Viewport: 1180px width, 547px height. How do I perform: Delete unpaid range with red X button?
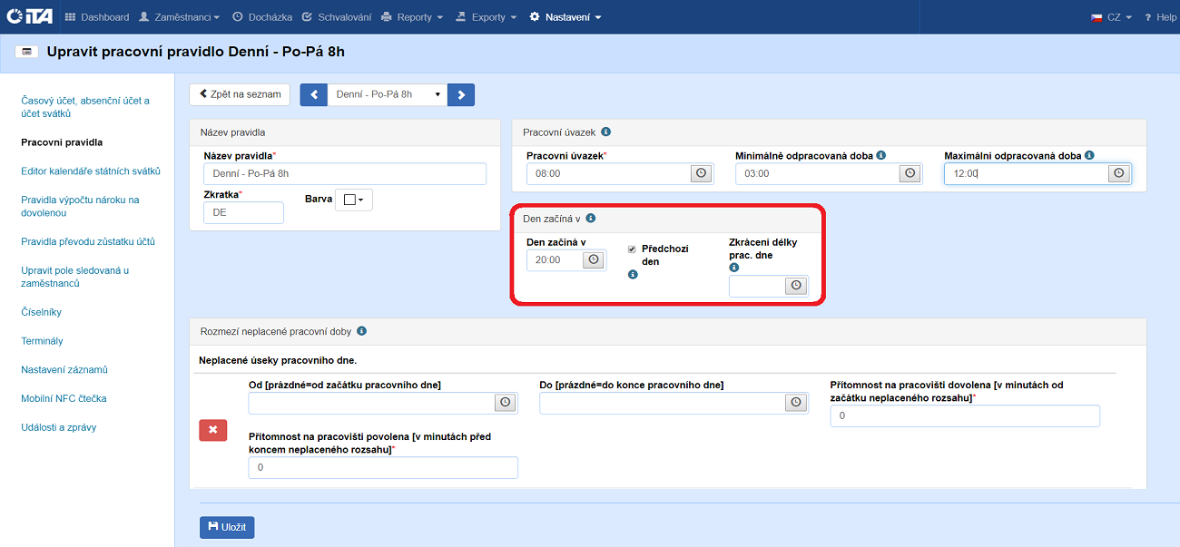(x=212, y=429)
